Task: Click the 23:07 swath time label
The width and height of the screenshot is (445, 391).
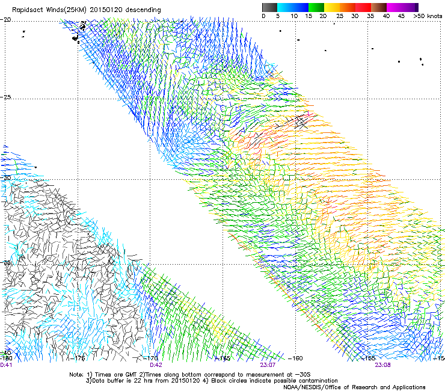Action: point(268,365)
